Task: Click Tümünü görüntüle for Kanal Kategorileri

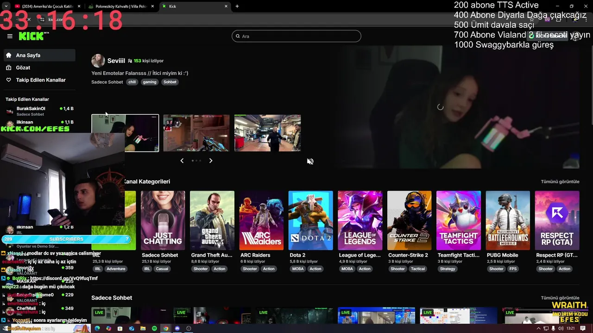Action: pyautogui.click(x=560, y=182)
